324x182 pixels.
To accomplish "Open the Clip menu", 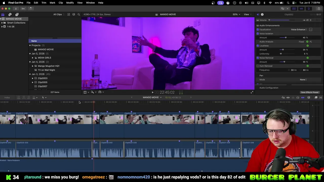I will 61,3.
